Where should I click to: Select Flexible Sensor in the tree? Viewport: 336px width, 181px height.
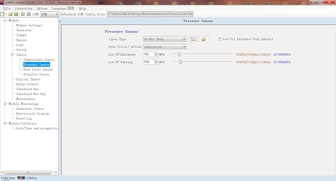pos(36,75)
